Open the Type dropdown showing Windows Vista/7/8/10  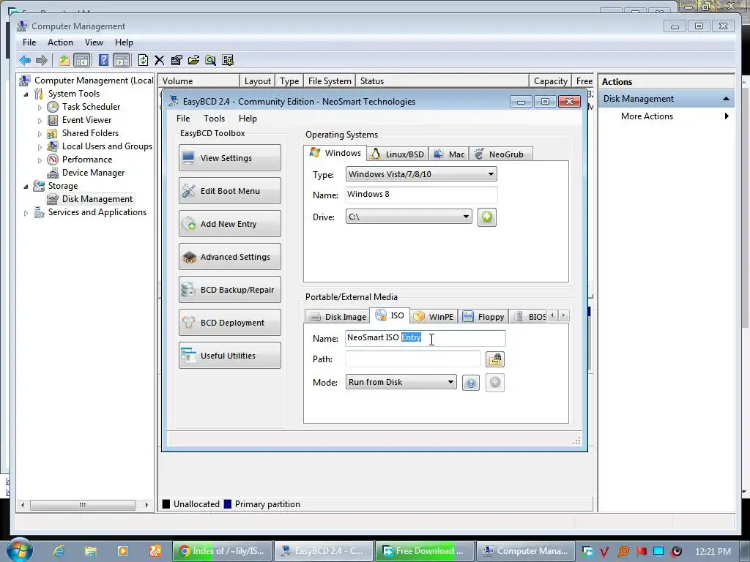click(421, 174)
